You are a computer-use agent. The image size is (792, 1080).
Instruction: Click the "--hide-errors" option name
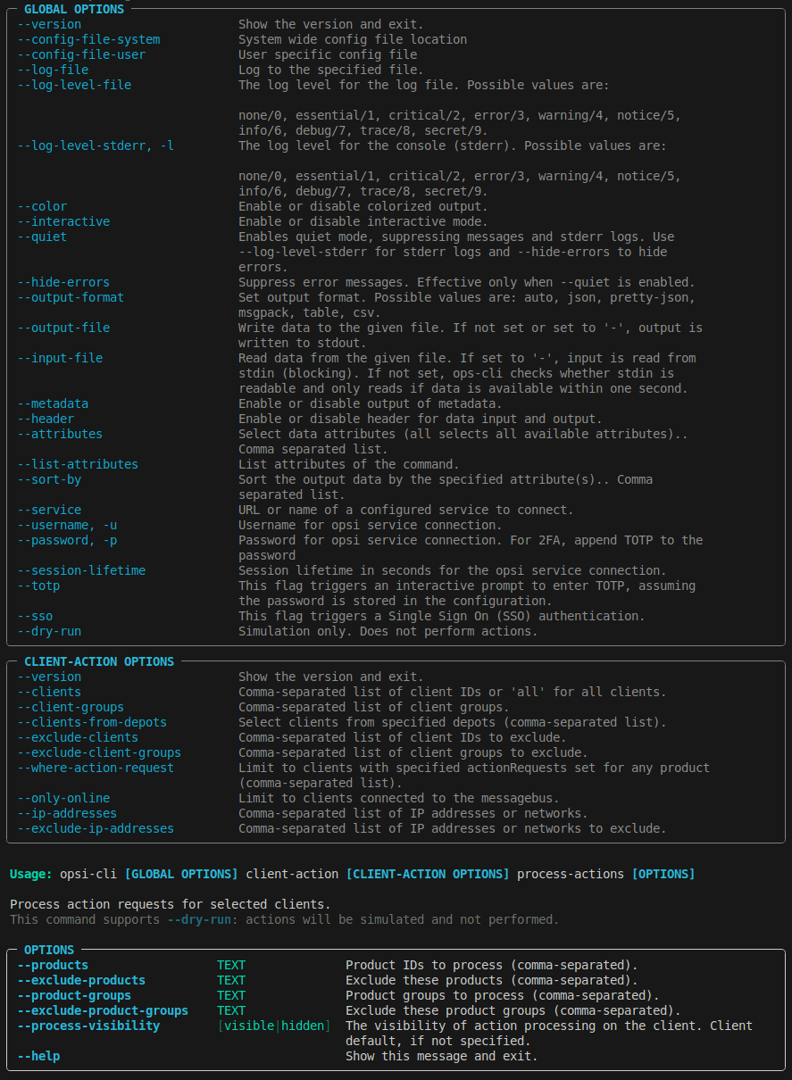[x=63, y=282]
